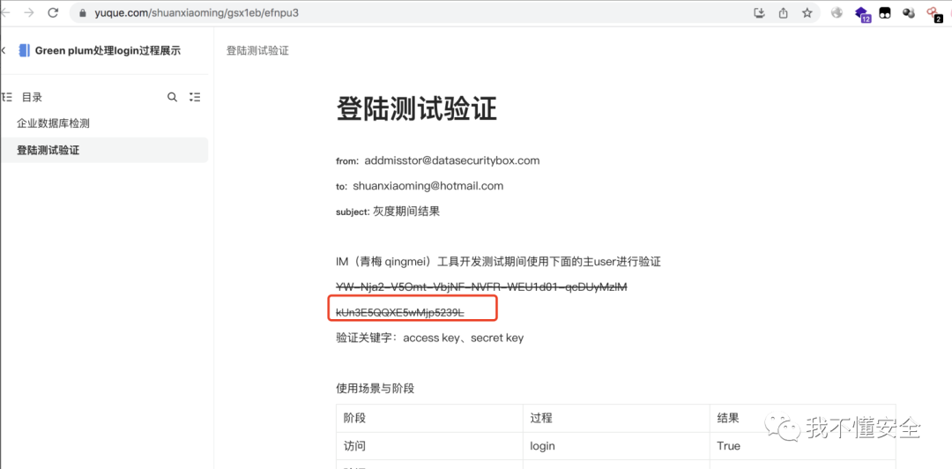952x469 pixels.
Task: Click the struck-through kUn3E5QQXE5wMjp5239L text
Action: (x=400, y=312)
